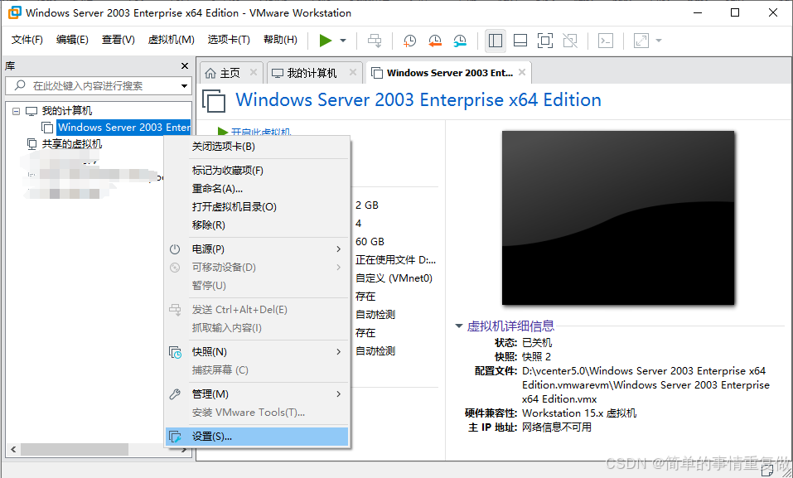Choose 设置(S)... from context menu
This screenshot has width=793, height=478.
(257, 437)
